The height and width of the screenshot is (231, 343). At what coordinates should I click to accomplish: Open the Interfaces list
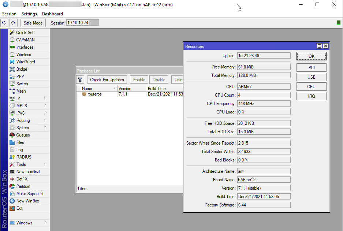[x=29, y=47]
